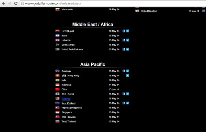This screenshot has width=206, height=132.
Task: Open Hong Kong's Twitter icon
Action: (128, 75)
